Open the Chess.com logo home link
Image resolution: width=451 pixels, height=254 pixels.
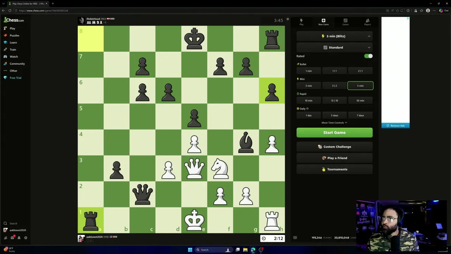click(x=14, y=20)
